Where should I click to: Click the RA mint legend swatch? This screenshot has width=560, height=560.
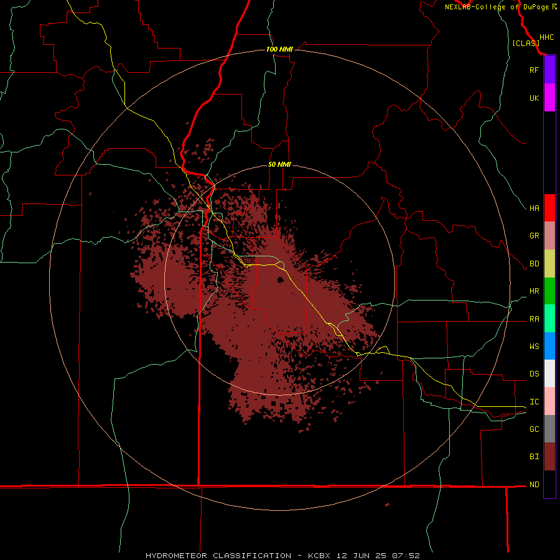[549, 319]
